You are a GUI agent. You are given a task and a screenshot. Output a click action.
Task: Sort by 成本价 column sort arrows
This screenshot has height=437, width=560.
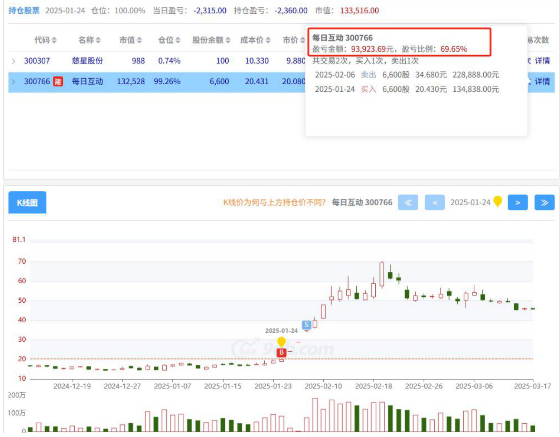pos(268,40)
